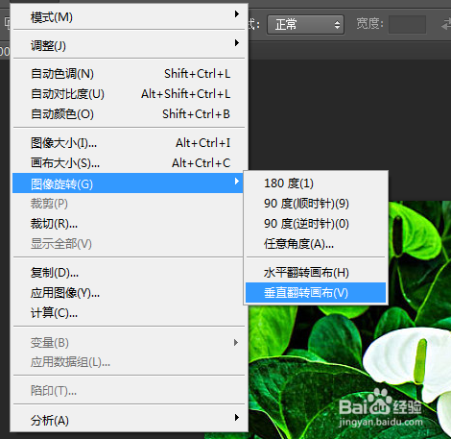
Task: Open the 分析(A) submenu
Action: pos(129,420)
